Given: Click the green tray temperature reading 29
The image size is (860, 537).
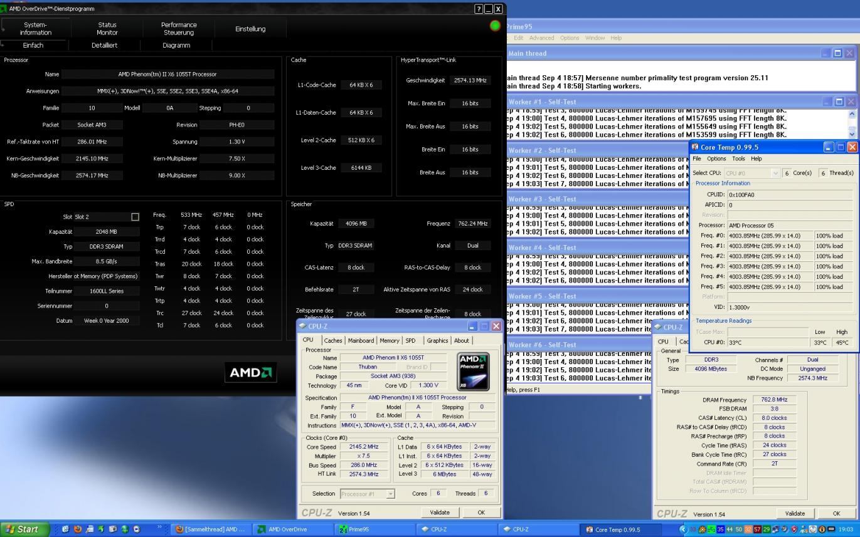Looking at the screenshot, I should coord(767,529).
